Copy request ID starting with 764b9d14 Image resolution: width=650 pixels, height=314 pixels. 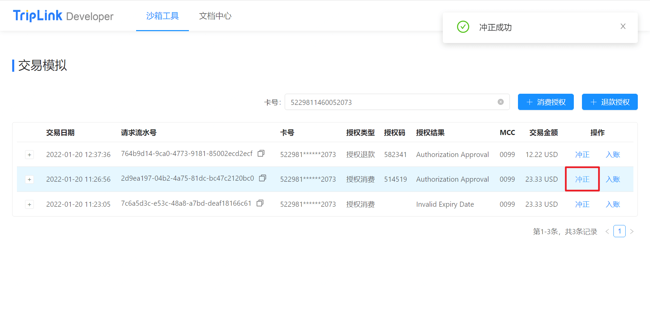[x=261, y=154]
